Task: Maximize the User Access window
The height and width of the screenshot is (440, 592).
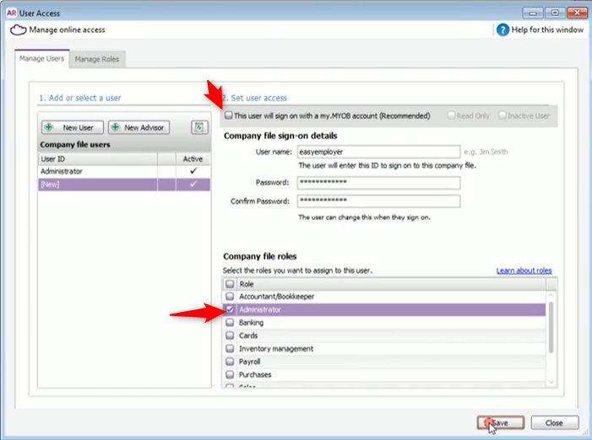Action: coord(555,13)
